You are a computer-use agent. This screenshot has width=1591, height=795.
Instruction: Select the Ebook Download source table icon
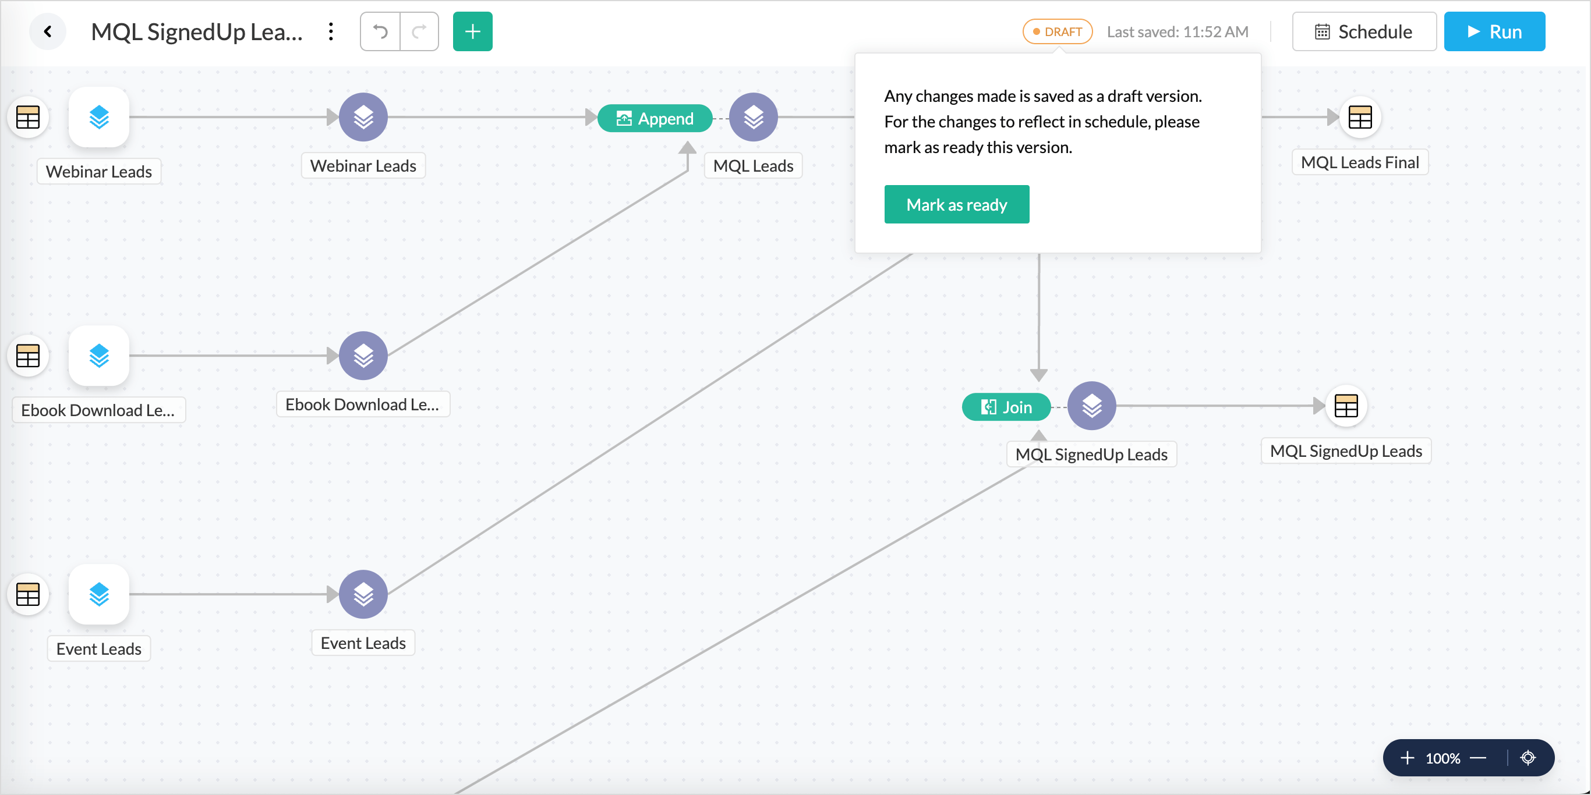coord(28,356)
